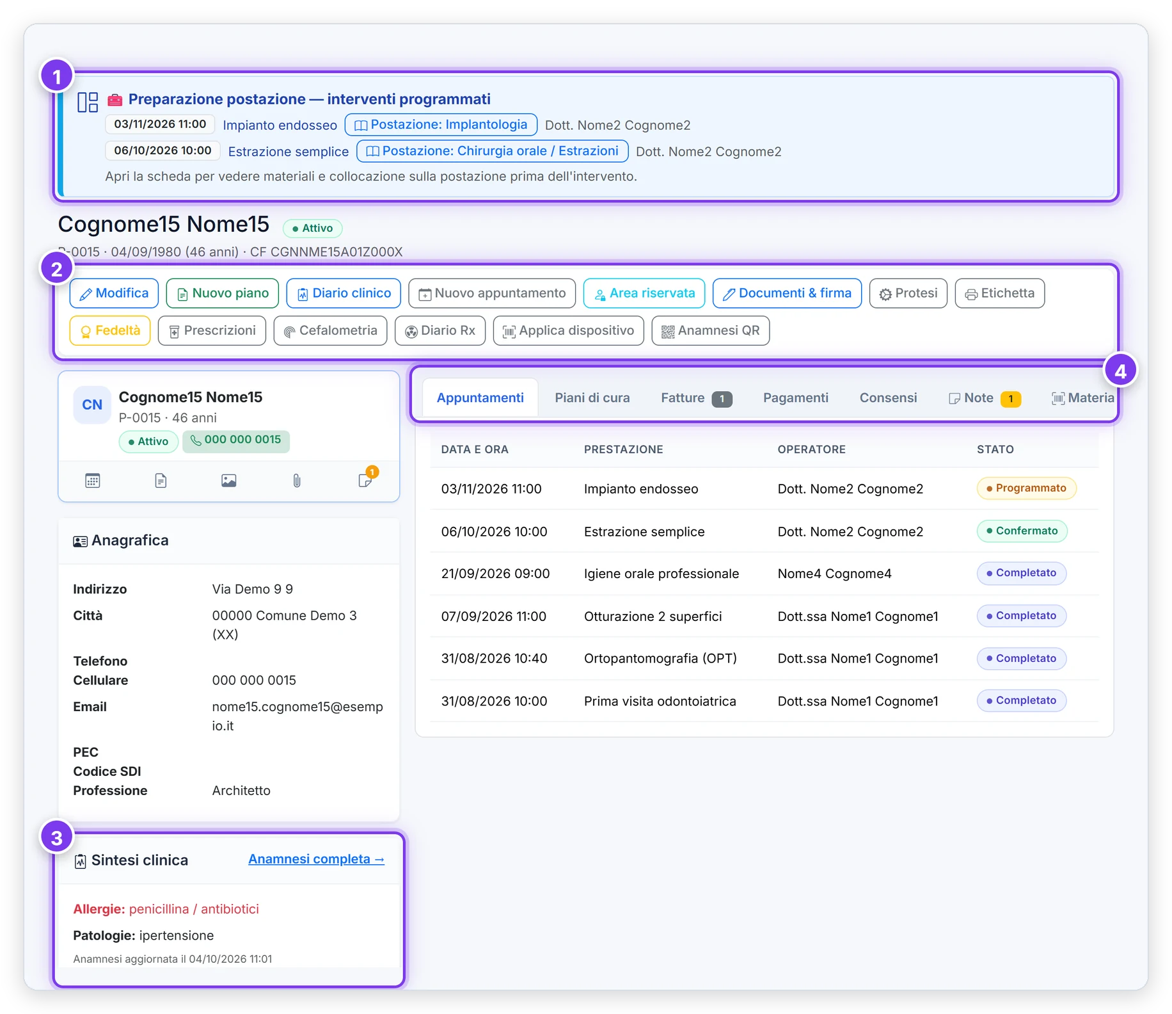1172x1014 pixels.
Task: Click the Protesi button
Action: click(908, 293)
